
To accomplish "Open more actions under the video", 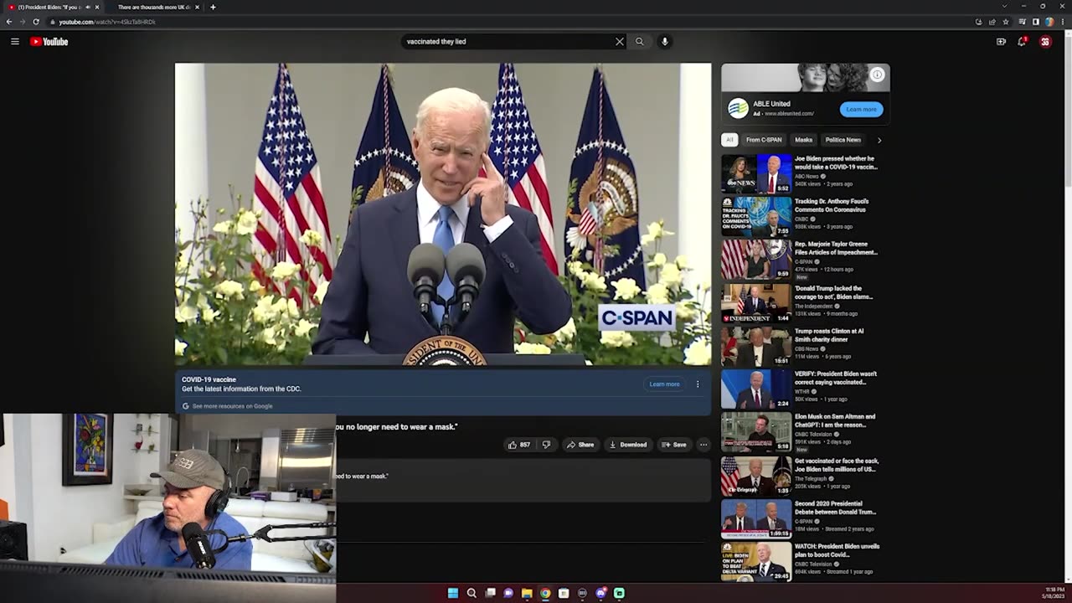I will click(x=703, y=445).
